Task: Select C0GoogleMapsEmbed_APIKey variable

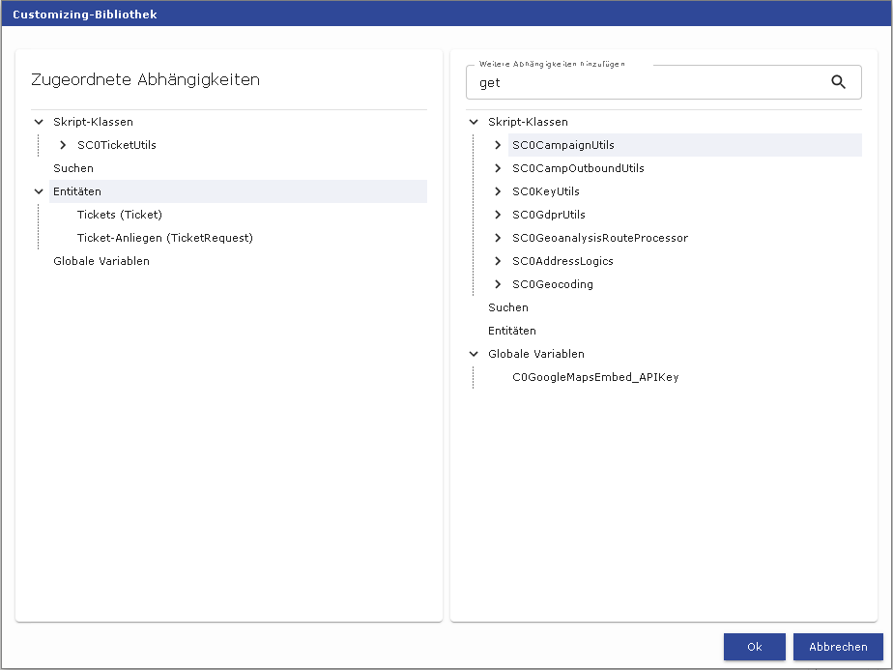Action: (x=595, y=377)
